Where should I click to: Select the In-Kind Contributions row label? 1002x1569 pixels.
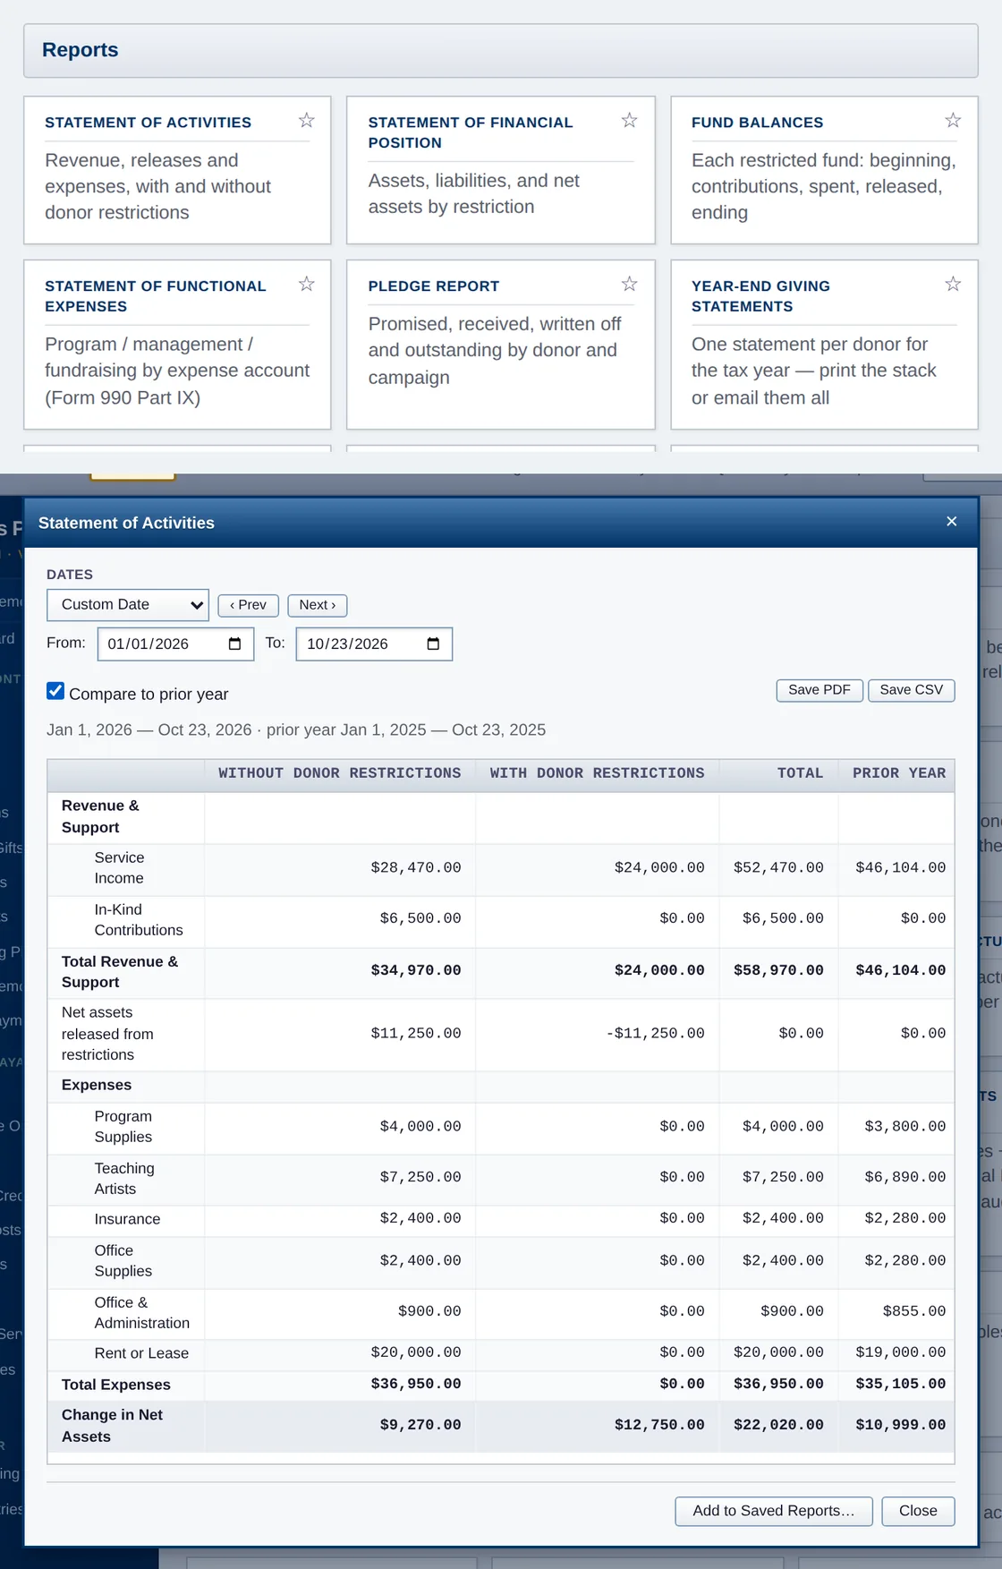pos(139,920)
